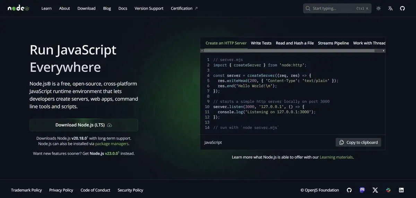Screen dimensions: 416x198
Task: Open the Security Policy link
Action: coord(130,190)
